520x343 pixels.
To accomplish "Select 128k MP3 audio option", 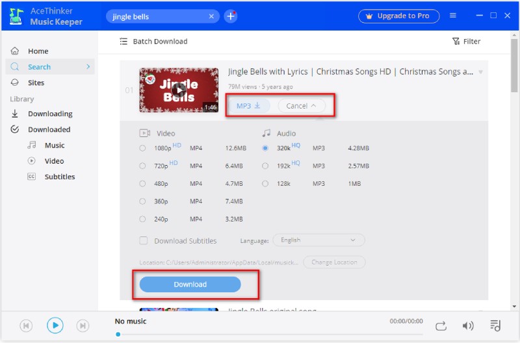I will click(x=265, y=184).
